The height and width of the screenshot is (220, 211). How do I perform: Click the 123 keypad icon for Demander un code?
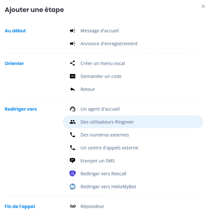click(73, 76)
